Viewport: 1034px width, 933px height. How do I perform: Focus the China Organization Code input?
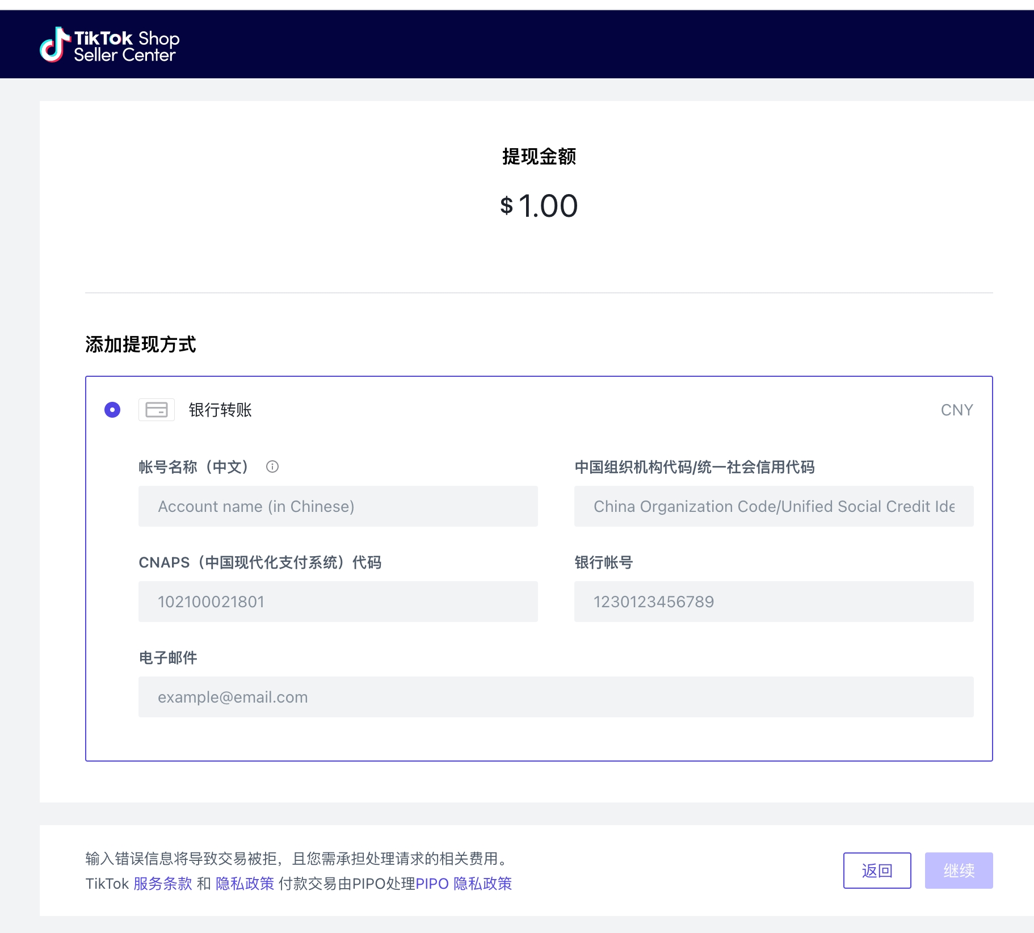(774, 506)
